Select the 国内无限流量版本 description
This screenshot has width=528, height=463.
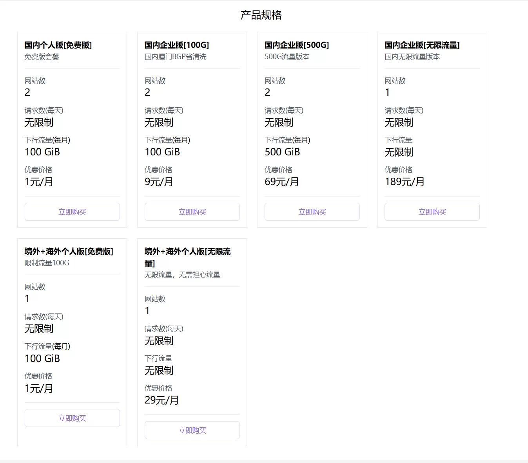pos(412,57)
